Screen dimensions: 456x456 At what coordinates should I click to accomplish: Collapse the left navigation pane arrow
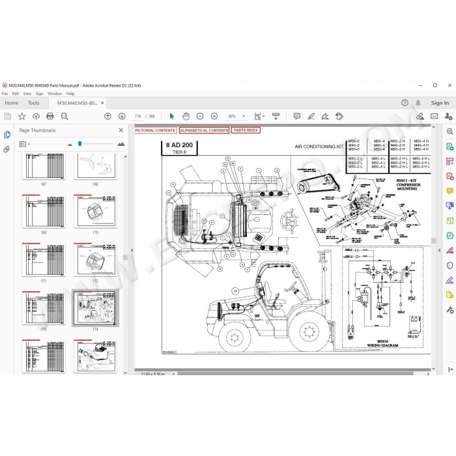coord(132,250)
